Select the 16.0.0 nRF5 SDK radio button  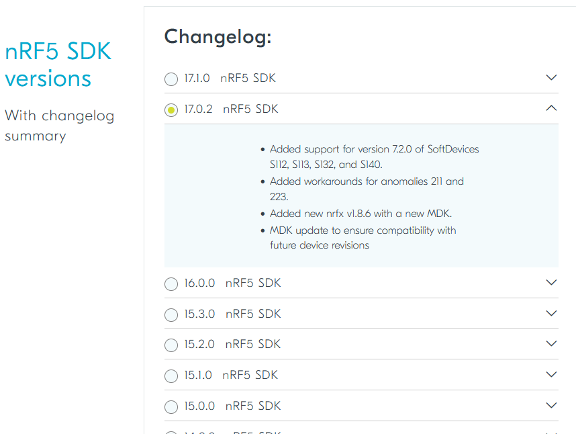[x=171, y=284]
